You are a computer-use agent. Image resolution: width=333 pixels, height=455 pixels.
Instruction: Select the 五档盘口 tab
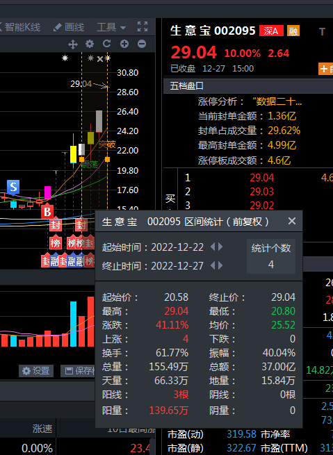(x=187, y=86)
